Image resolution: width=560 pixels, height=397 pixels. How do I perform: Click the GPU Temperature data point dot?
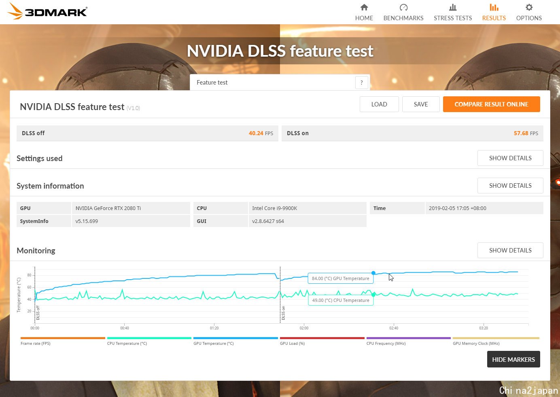tap(373, 273)
